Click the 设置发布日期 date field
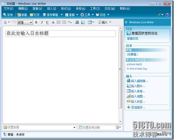174x140 pixels. [97, 128]
